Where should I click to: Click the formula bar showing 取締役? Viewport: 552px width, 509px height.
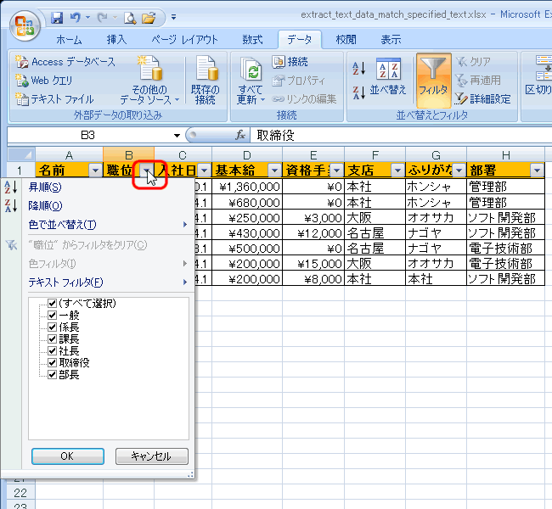(x=401, y=136)
